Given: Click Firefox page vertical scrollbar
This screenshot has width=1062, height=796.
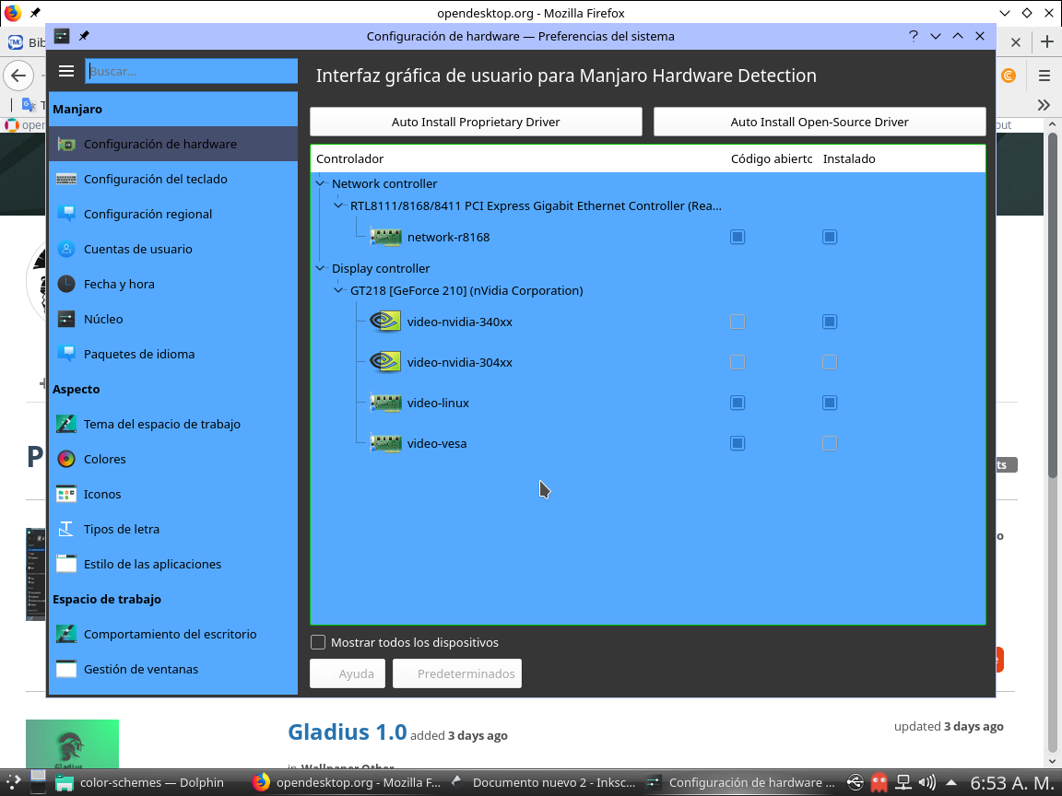Looking at the screenshot, I should point(1053,305).
